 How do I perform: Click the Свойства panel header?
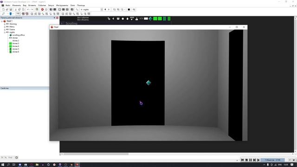click(25, 88)
